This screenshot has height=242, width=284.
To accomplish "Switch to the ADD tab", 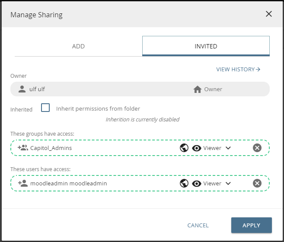I will click(x=78, y=46).
